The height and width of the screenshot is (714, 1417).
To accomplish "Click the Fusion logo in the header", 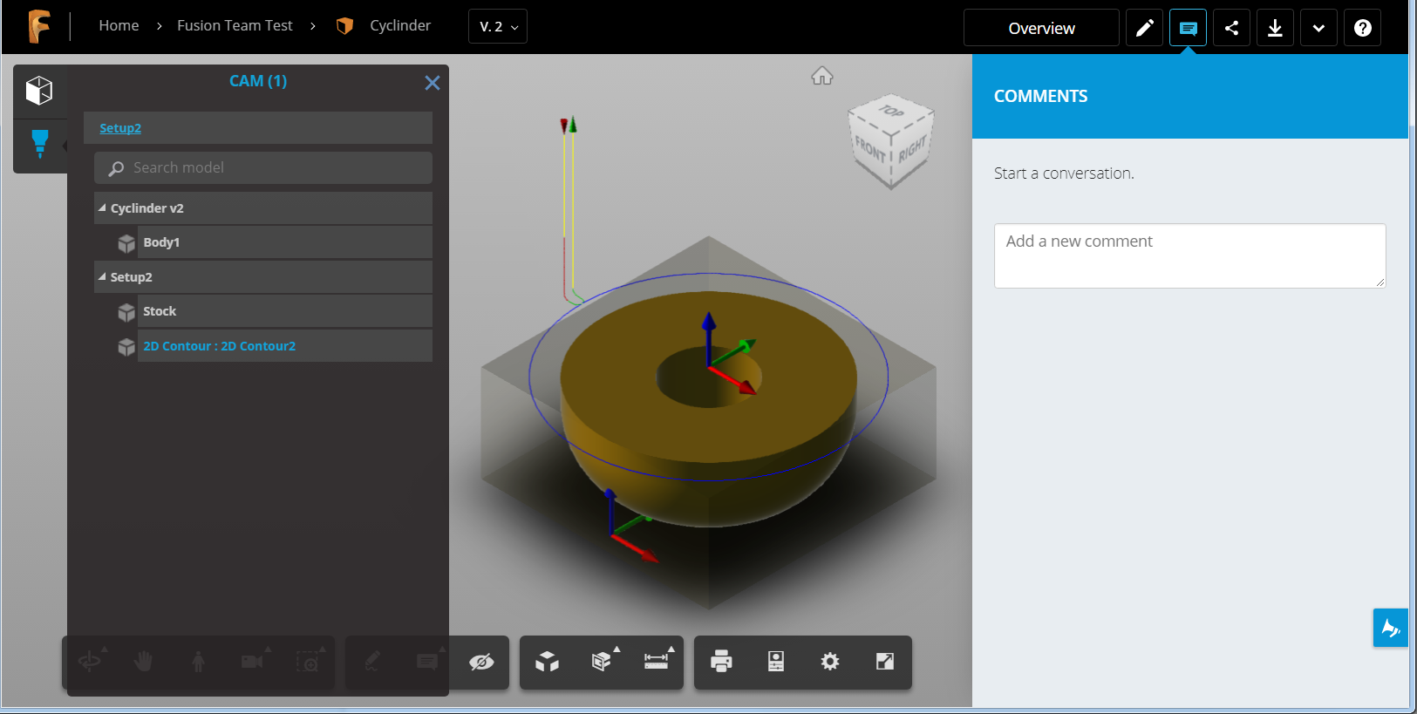I will click(38, 26).
